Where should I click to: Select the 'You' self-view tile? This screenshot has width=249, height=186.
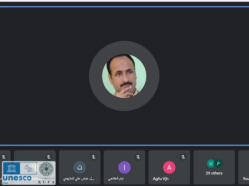245,167
